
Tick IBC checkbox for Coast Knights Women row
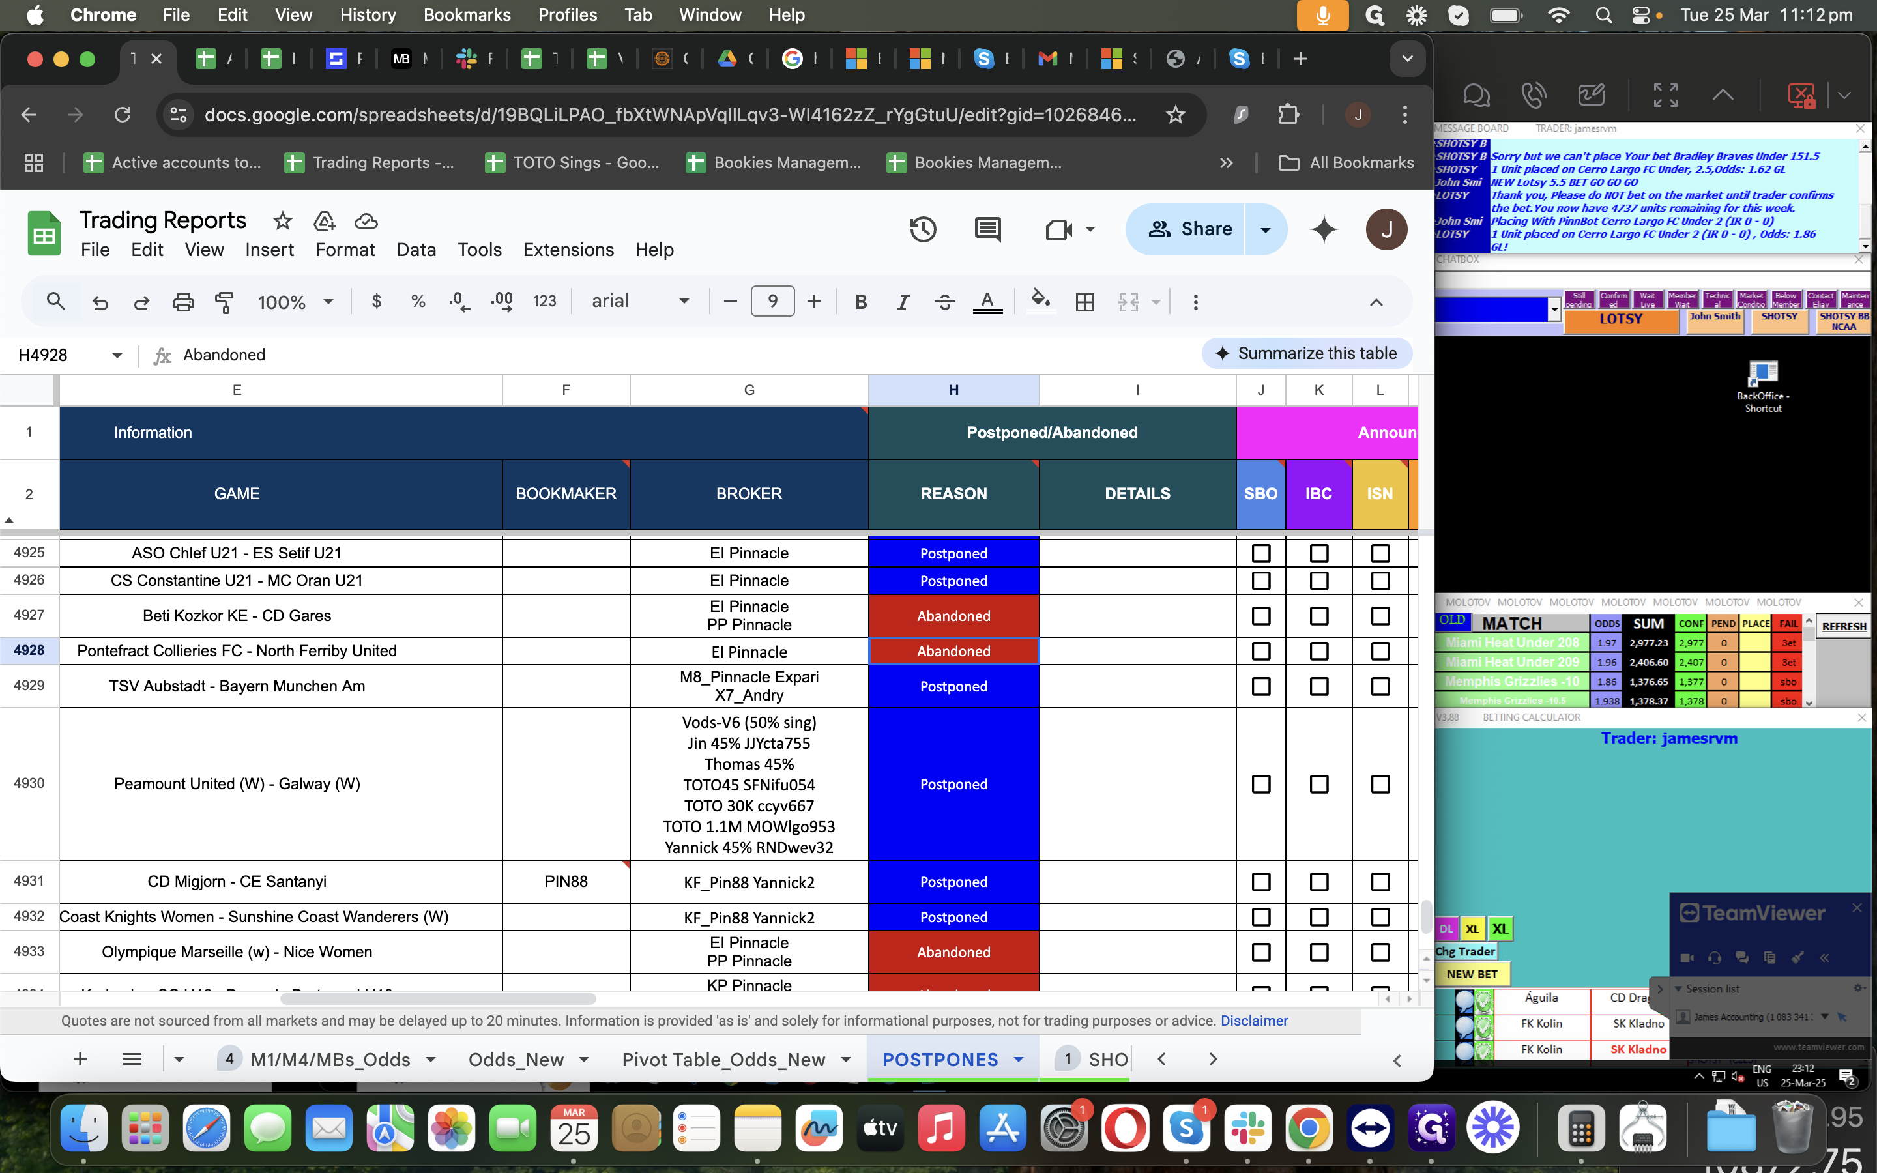click(x=1318, y=916)
